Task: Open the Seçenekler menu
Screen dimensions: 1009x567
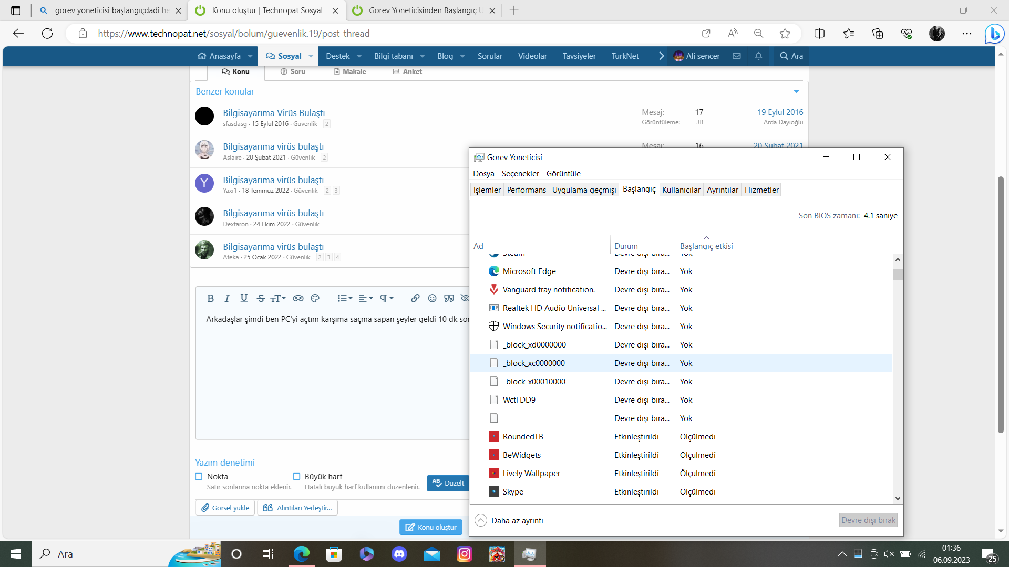Action: click(520, 174)
